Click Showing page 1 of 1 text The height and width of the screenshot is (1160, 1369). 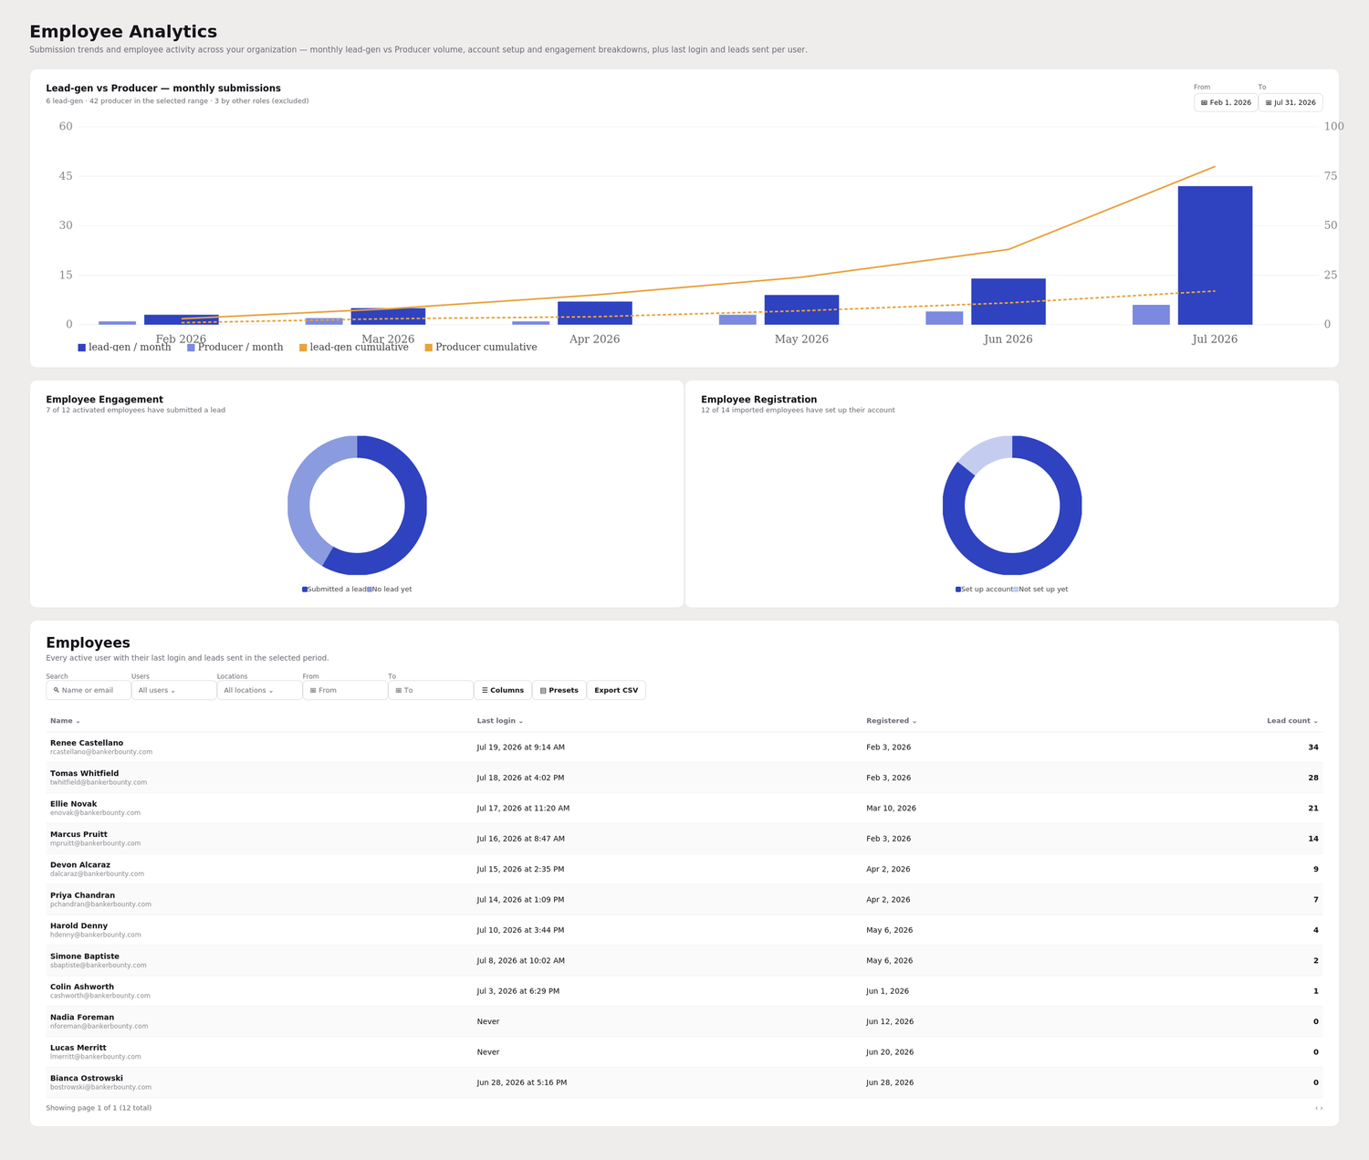[99, 1109]
